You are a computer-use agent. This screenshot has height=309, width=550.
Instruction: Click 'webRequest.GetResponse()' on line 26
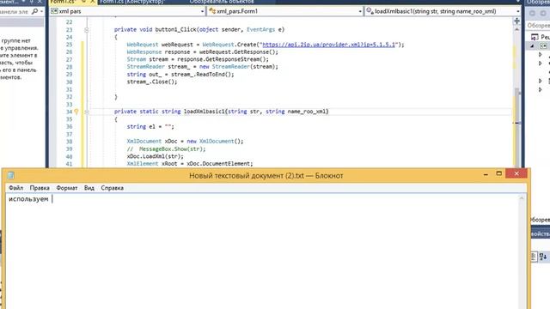pos(238,51)
